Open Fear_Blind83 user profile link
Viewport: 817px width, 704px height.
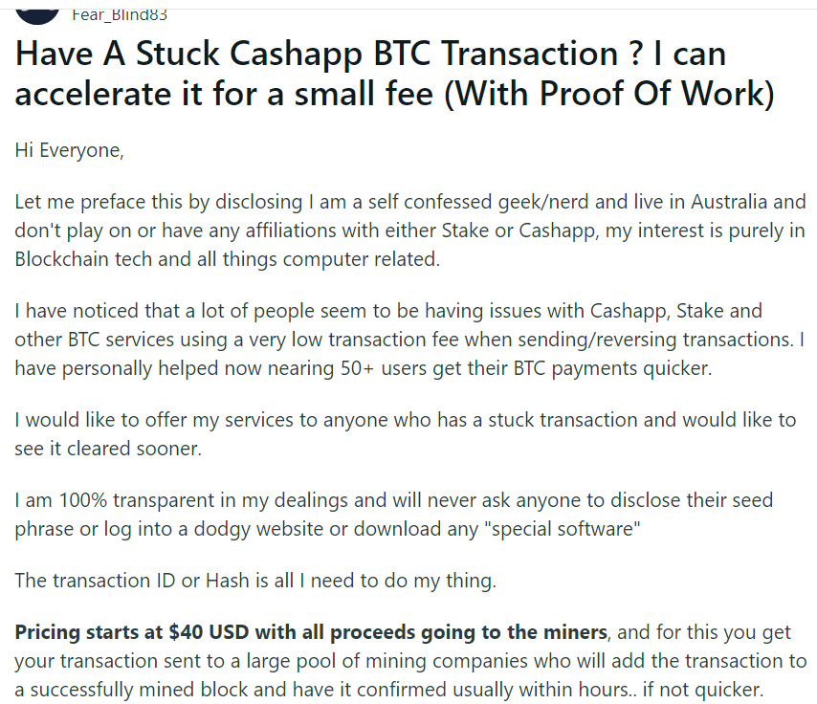click(120, 15)
